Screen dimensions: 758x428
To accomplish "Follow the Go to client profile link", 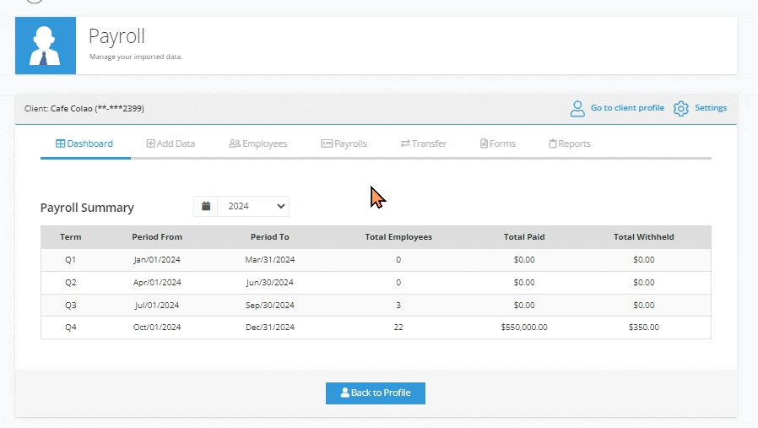I will pos(626,108).
